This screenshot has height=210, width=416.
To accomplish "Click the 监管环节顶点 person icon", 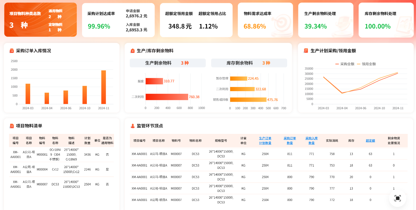I will (132, 126).
